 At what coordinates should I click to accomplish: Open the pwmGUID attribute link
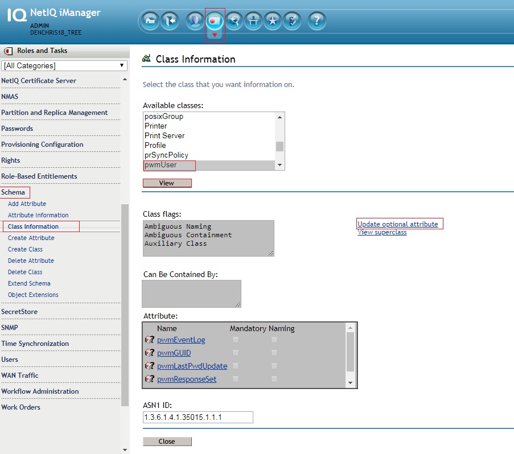pos(174,353)
